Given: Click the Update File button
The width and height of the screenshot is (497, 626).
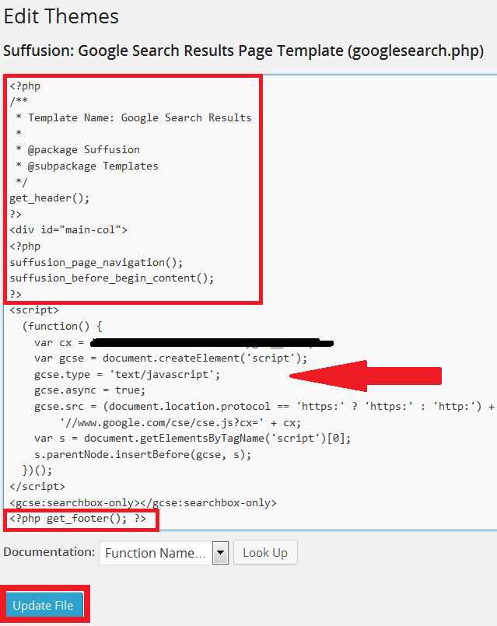Looking at the screenshot, I should coord(44,605).
